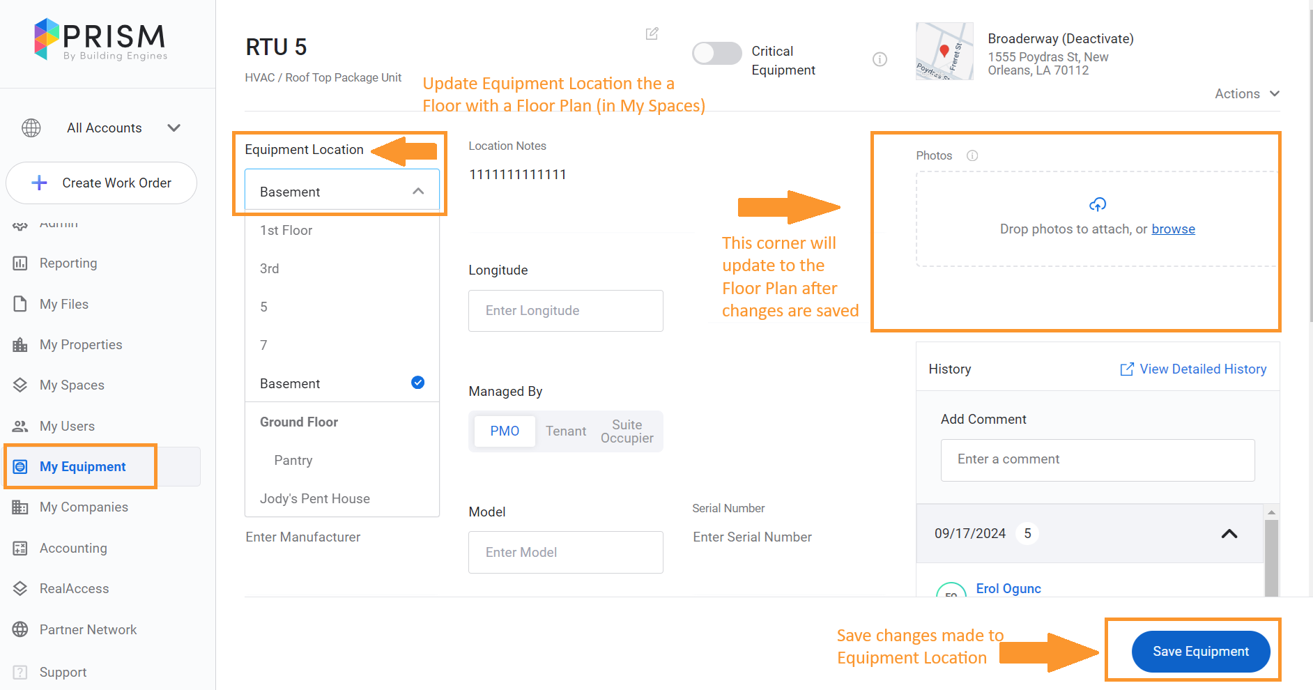Open View Detailed History link

click(x=1201, y=369)
